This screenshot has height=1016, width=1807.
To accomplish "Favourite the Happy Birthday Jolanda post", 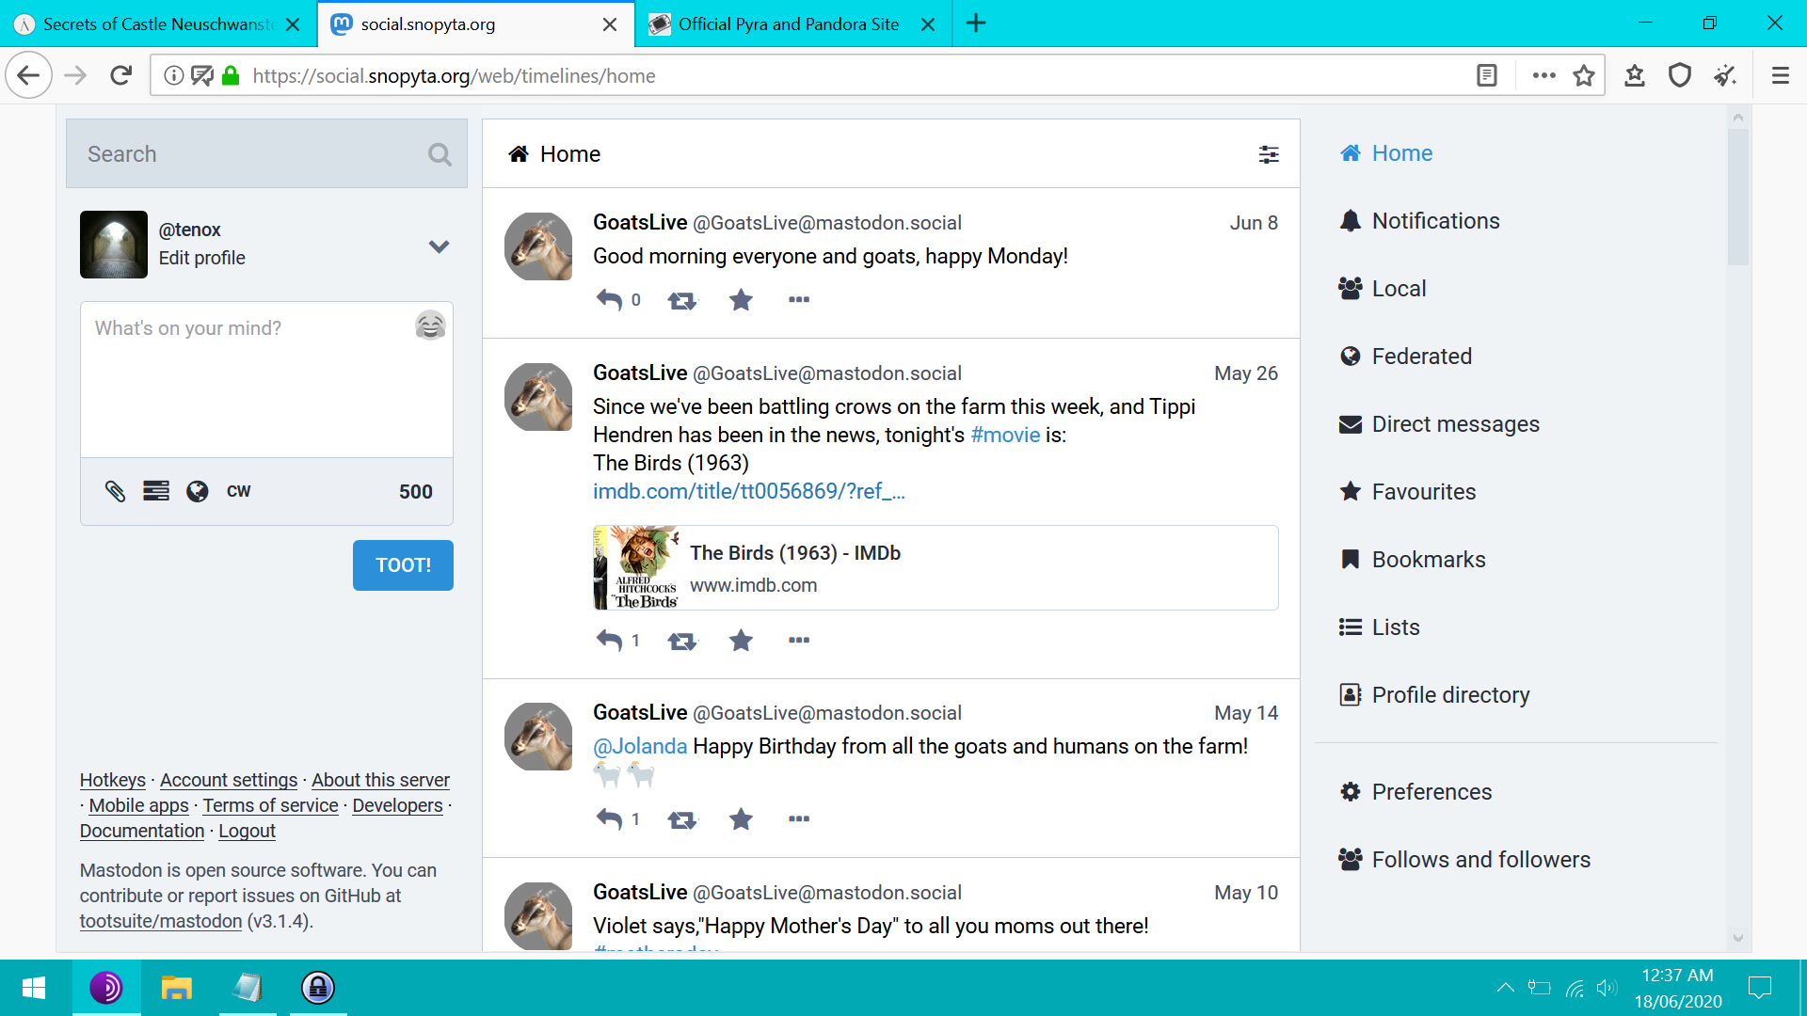I will (741, 819).
